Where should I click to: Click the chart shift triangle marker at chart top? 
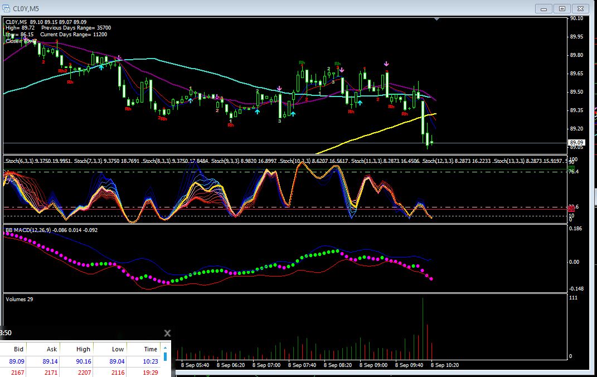tap(436, 18)
